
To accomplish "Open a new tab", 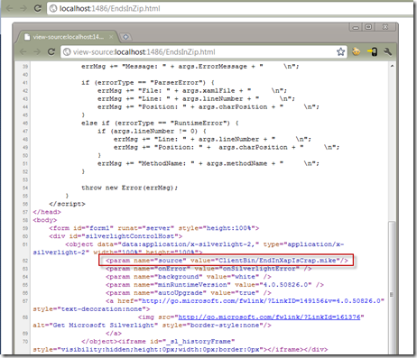I will click(125, 37).
